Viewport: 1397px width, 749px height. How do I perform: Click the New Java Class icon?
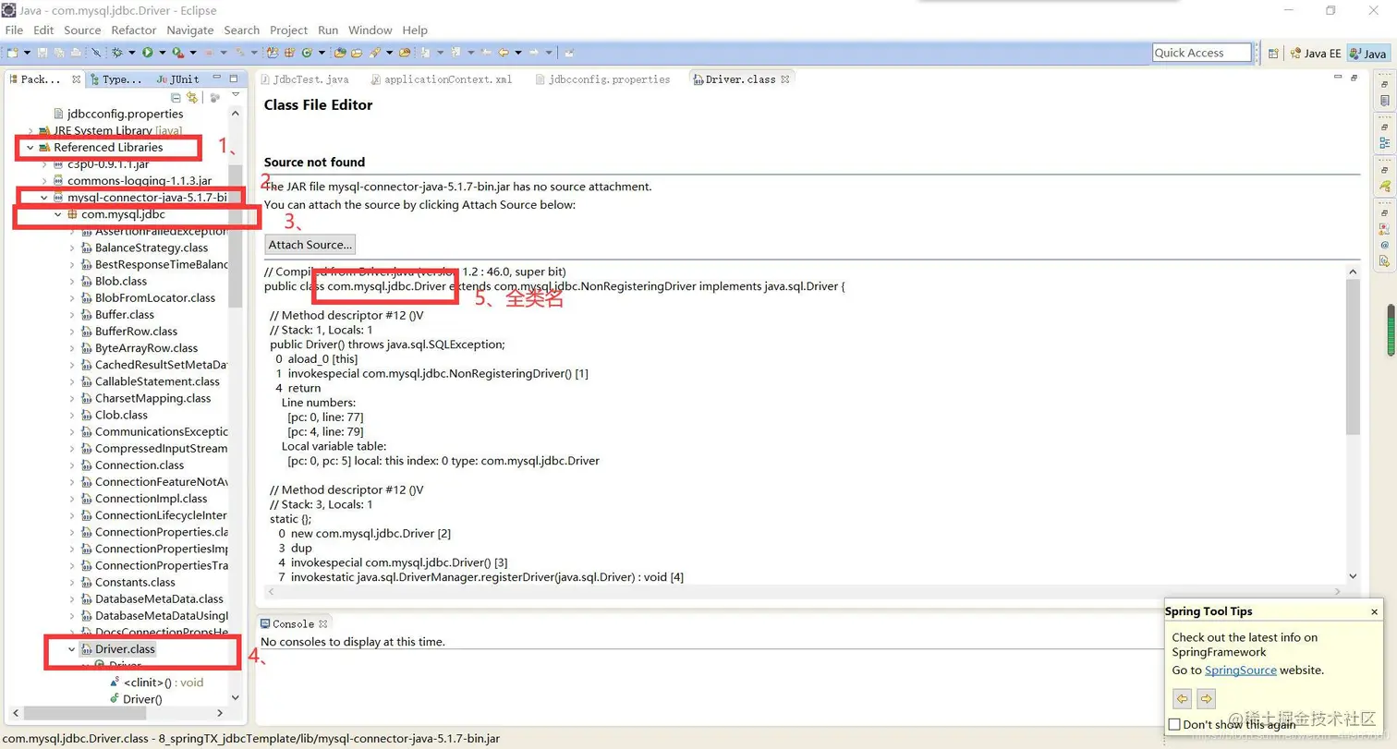pyautogui.click(x=307, y=53)
